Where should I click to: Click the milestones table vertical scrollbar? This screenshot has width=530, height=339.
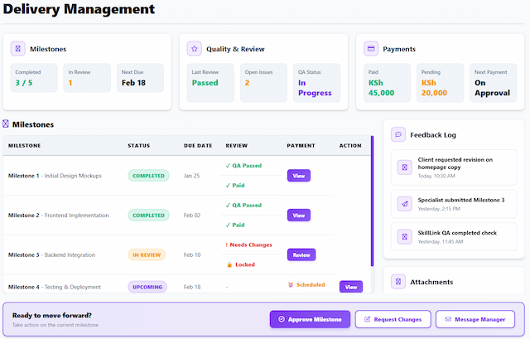[x=372, y=201]
